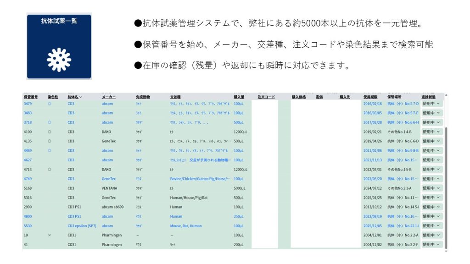The height and width of the screenshot is (264, 470).
Task: Click the × staining mark for row 19
Action: click(50, 235)
